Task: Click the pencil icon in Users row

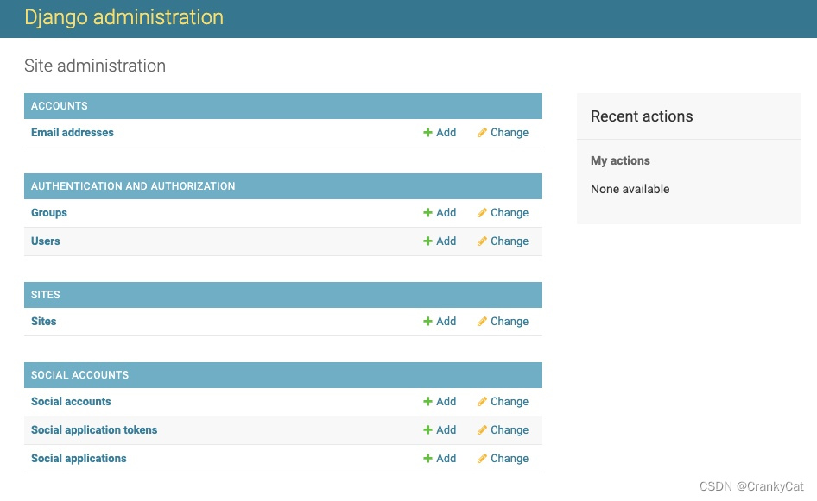Action: tap(482, 241)
